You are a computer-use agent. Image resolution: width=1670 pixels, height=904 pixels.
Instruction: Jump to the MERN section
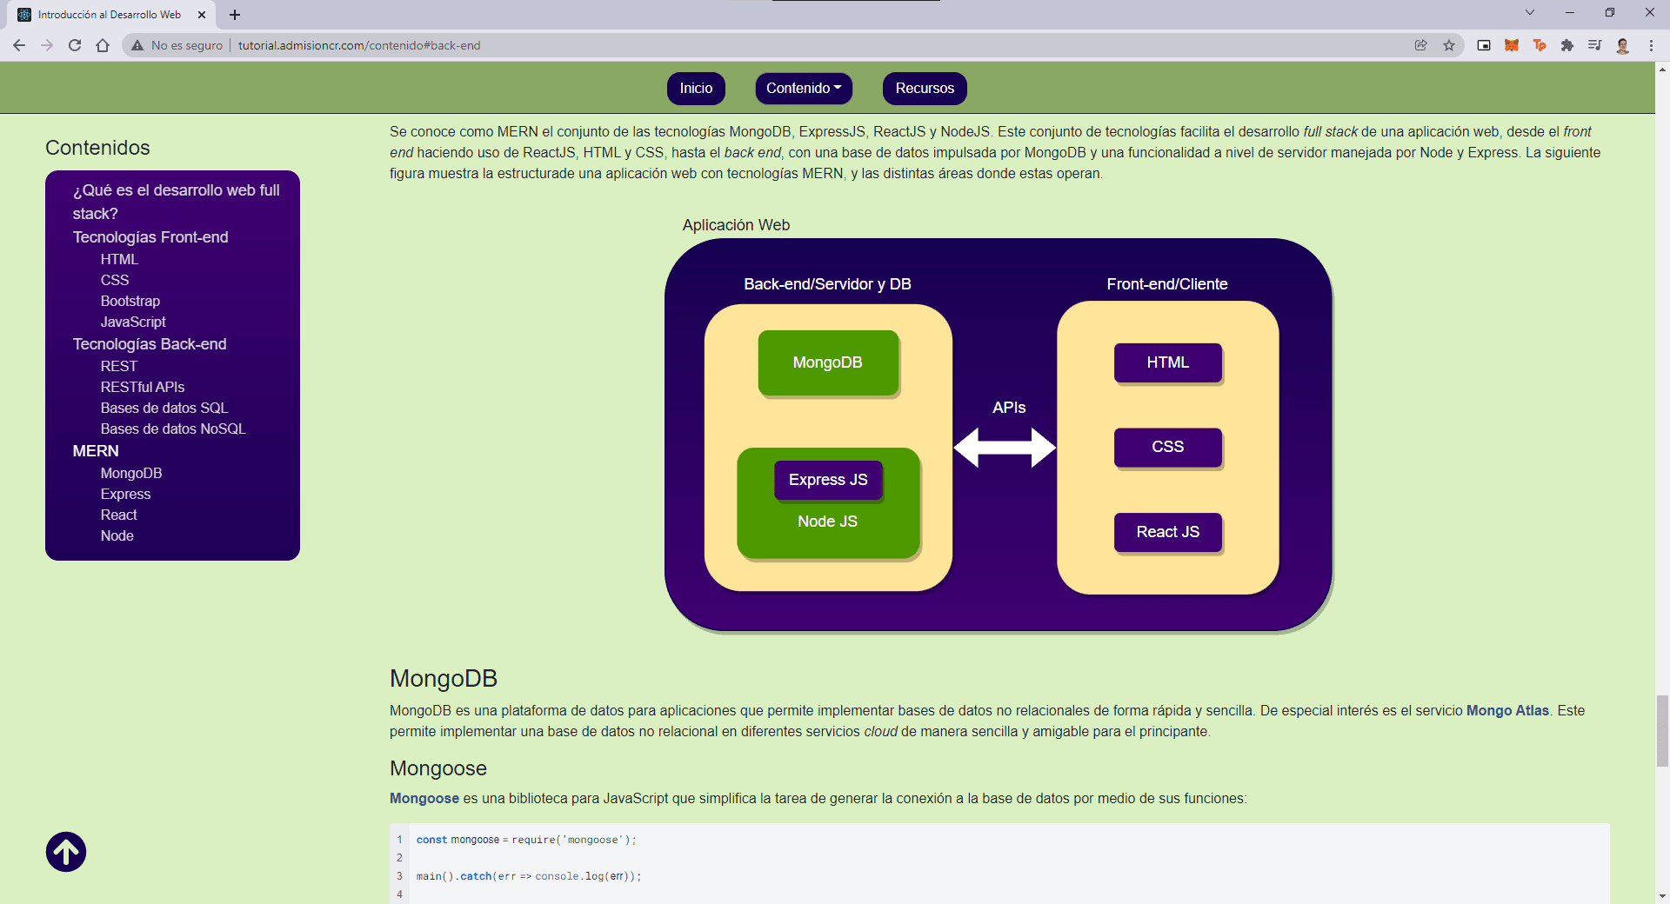point(96,451)
